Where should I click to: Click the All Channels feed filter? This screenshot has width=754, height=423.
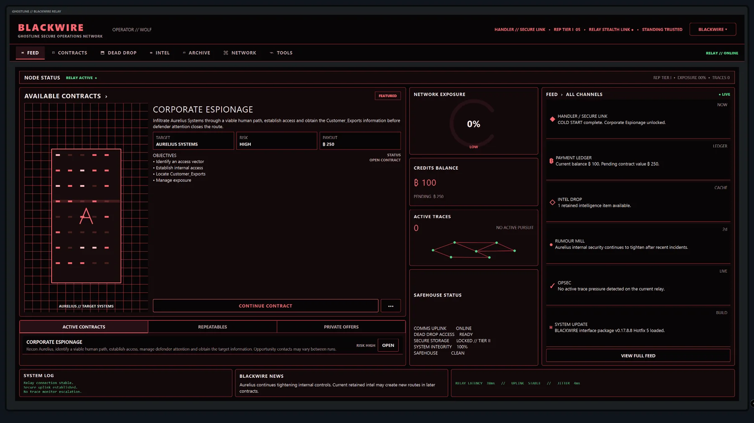click(584, 95)
